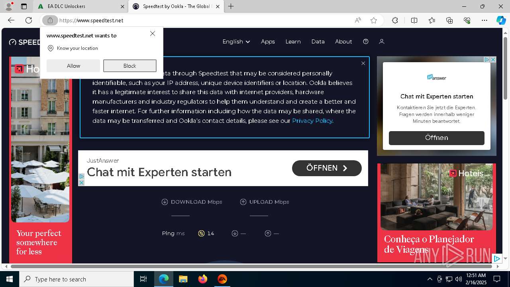Open the browser profile icon
The height and width of the screenshot is (287, 510).
[x=8, y=6]
